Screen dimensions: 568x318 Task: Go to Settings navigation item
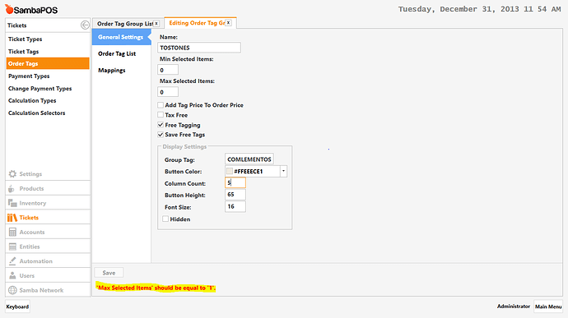point(48,174)
